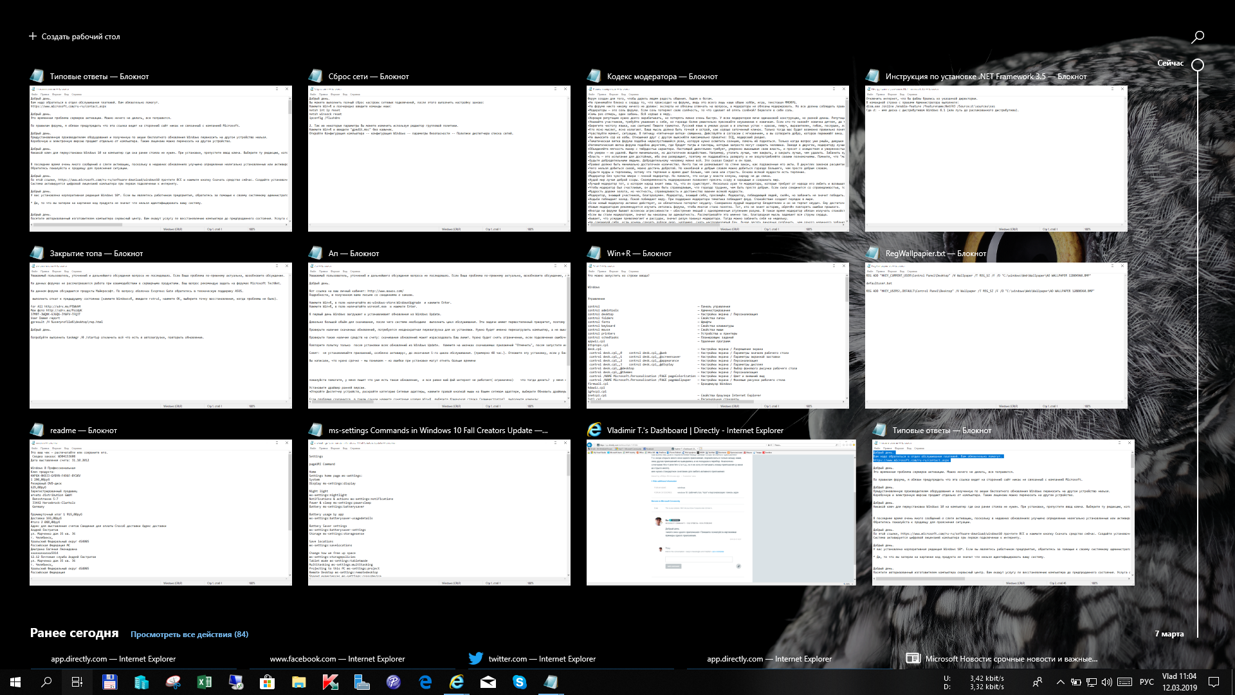Switch to the readme — Блокнот window
1235x695 pixels.
point(161,512)
